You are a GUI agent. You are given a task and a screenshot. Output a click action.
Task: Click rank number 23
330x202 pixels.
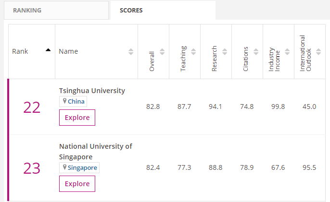tap(32, 168)
